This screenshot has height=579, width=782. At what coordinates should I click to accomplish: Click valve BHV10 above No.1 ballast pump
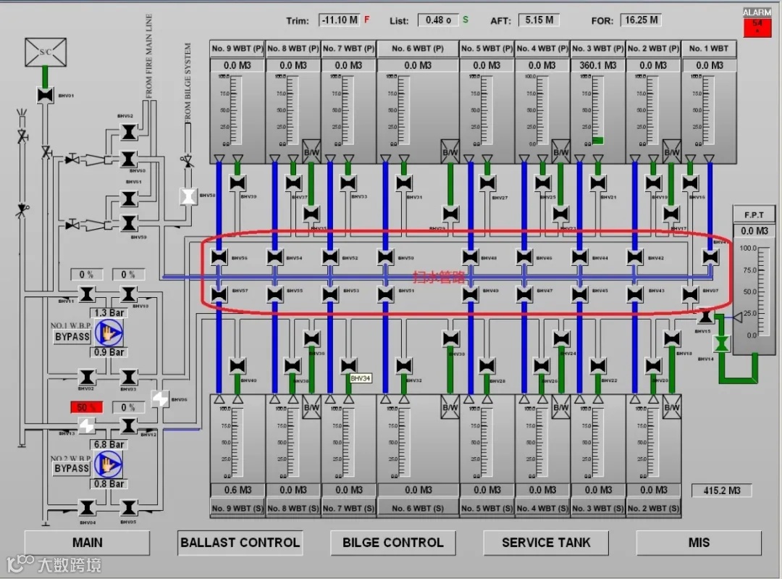coord(129,294)
